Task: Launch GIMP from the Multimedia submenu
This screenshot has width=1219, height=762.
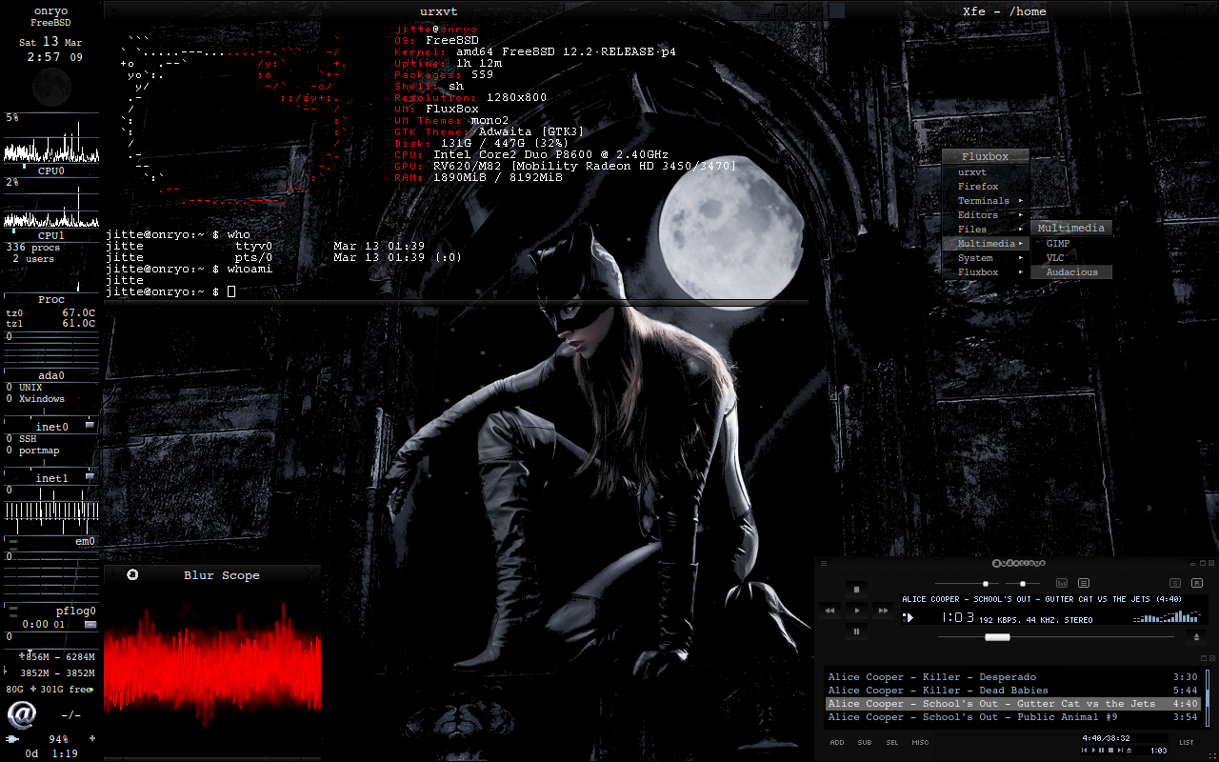Action: point(1071,244)
